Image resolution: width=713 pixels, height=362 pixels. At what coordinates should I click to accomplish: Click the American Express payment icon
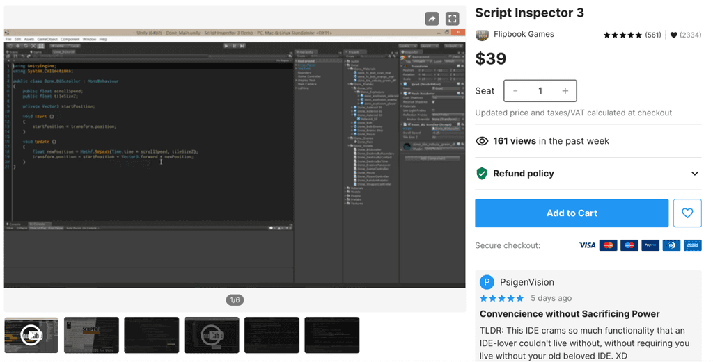click(x=693, y=245)
